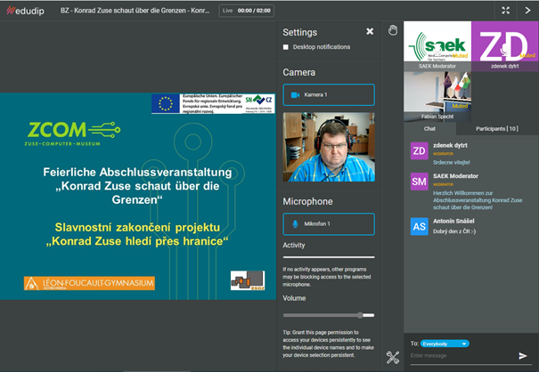Viewport: 539px width, 372px height.
Task: Click the microphone Activity bar
Action: pyautogui.click(x=329, y=257)
